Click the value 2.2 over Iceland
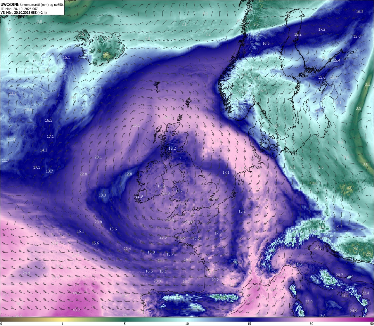Image resolution: width=374 pixels, height=326 pixels. pyautogui.click(x=105, y=53)
